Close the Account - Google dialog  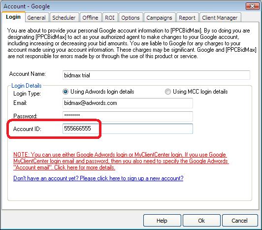(x=252, y=6)
